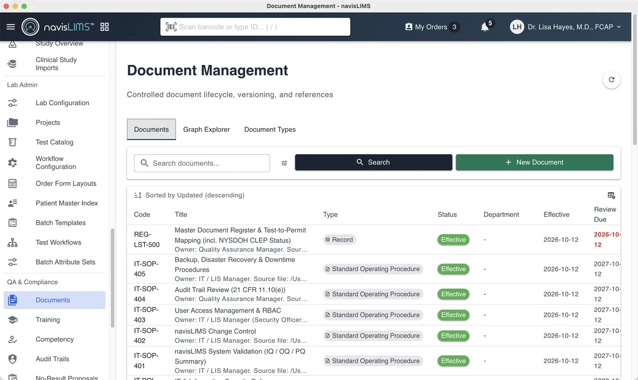The width and height of the screenshot is (638, 380).
Task: Click the Status column header
Action: pos(447,215)
